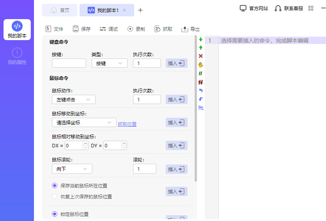326x221 pixels.
Task: Select 恢复上次保存的鼠标位置 radio option
Action: (54, 197)
